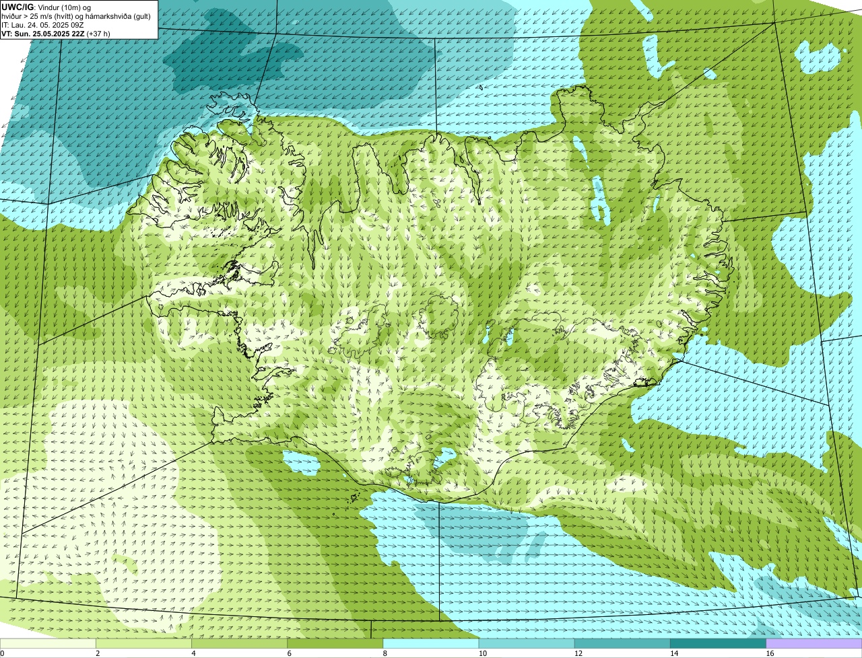Image resolution: width=862 pixels, height=658 pixels.
Task: Click the purple above-16 m/s legend segment
Action: (x=814, y=644)
